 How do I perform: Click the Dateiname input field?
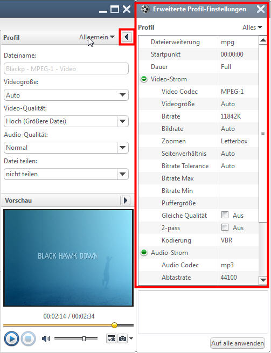point(66,68)
